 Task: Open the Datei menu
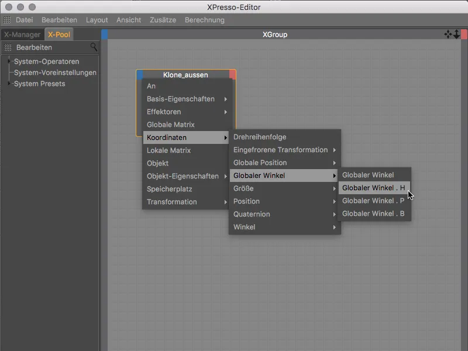(24, 20)
